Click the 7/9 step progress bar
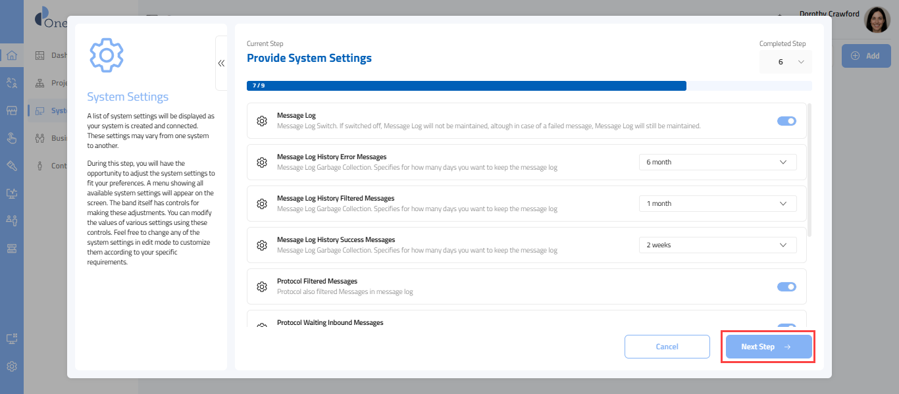The height and width of the screenshot is (394, 899). 466,86
